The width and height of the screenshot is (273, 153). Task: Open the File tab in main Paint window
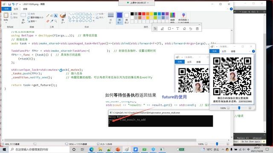point(6,9)
